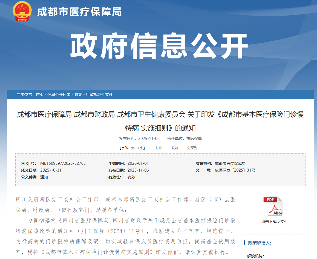Viewport: 317px width, 259px height.
Task: Click 收藏 to bookmark this page
Action: click(175, 148)
